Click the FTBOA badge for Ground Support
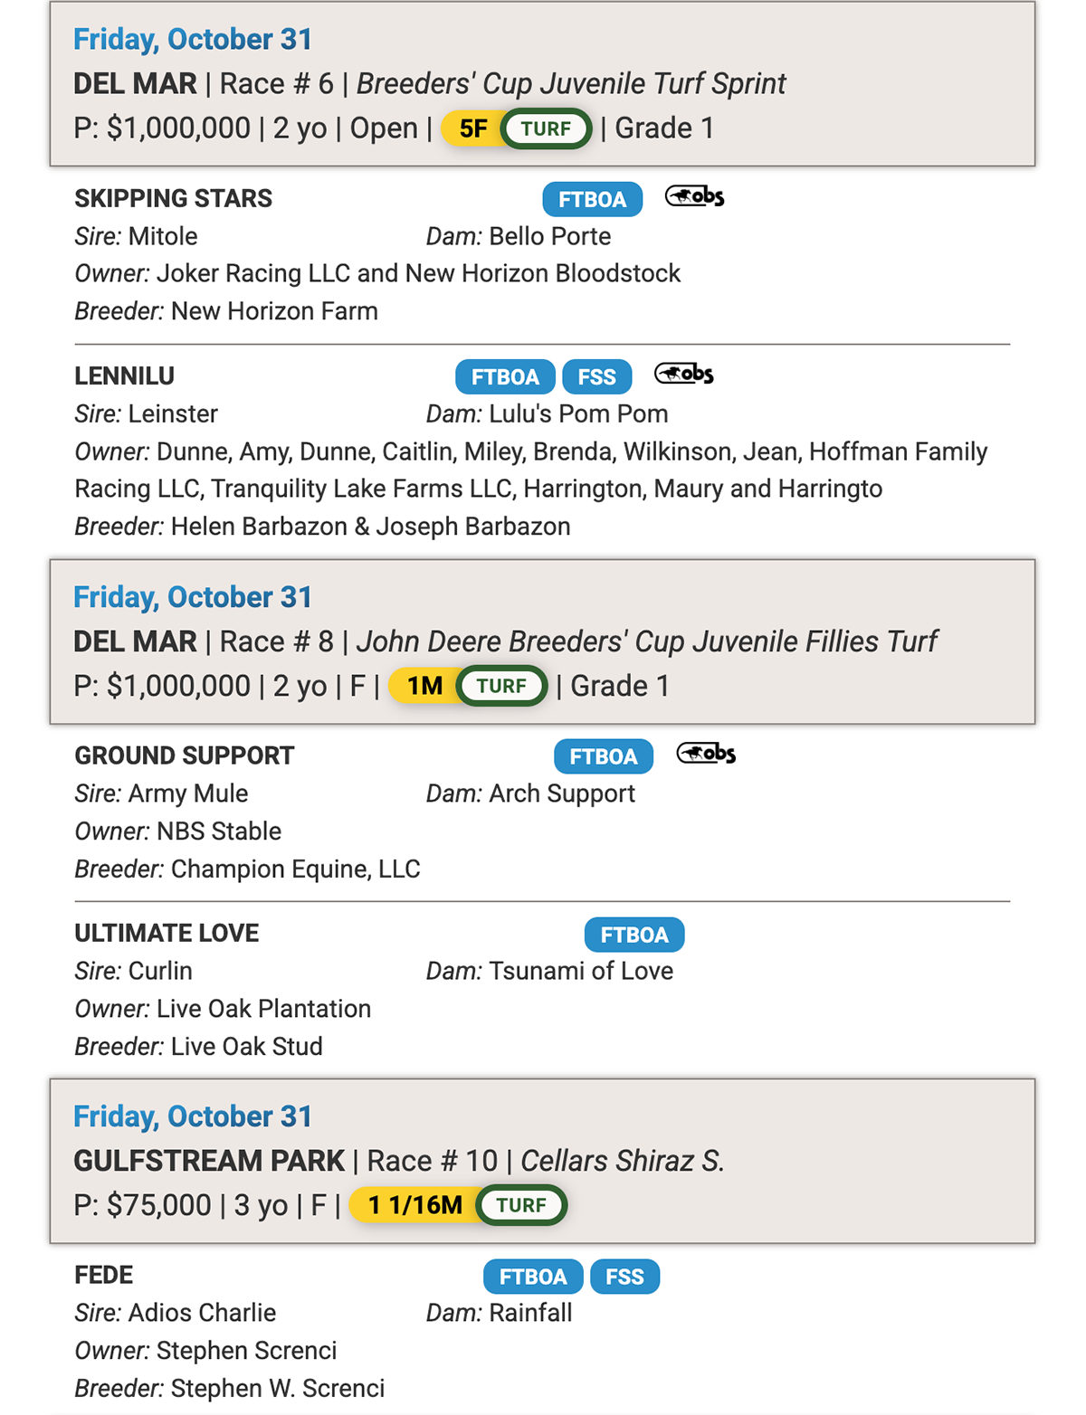This screenshot has width=1086, height=1415. pos(603,756)
